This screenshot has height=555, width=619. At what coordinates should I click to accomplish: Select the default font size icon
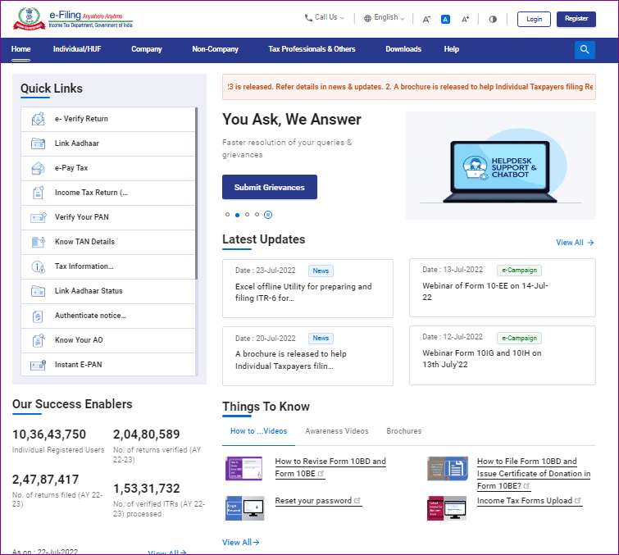[446, 19]
